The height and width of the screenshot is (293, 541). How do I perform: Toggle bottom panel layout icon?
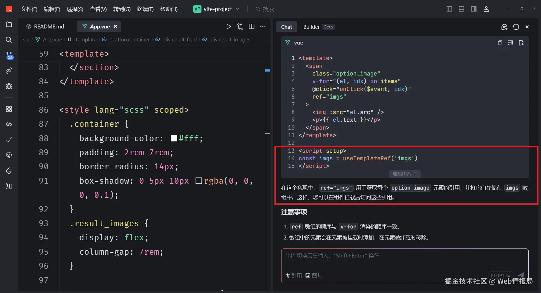pos(462,9)
